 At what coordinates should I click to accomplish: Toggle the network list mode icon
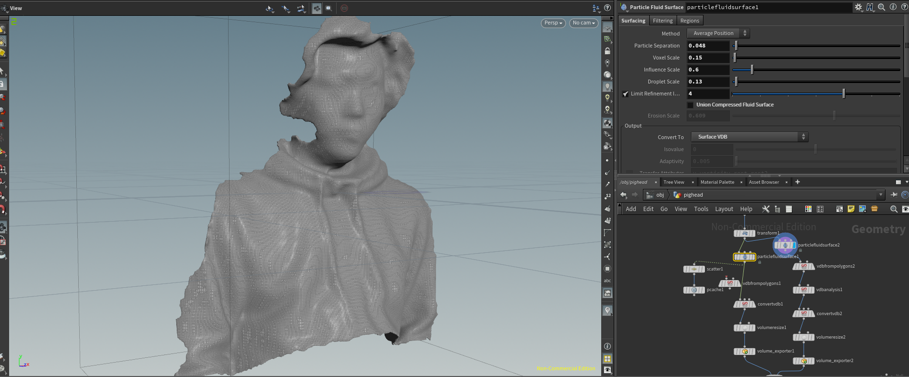(x=789, y=209)
